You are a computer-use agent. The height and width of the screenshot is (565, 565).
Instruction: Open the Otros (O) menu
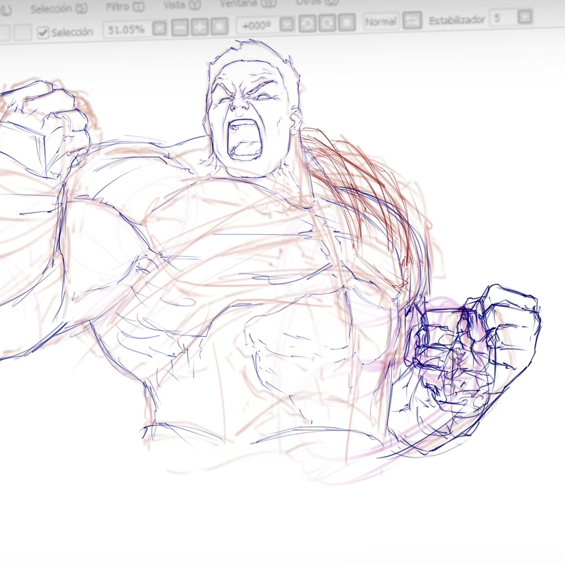point(317,2)
